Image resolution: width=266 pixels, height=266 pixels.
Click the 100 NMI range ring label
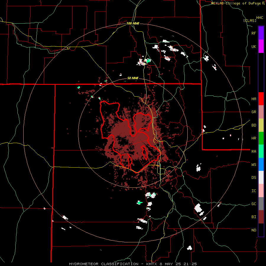click(x=133, y=23)
